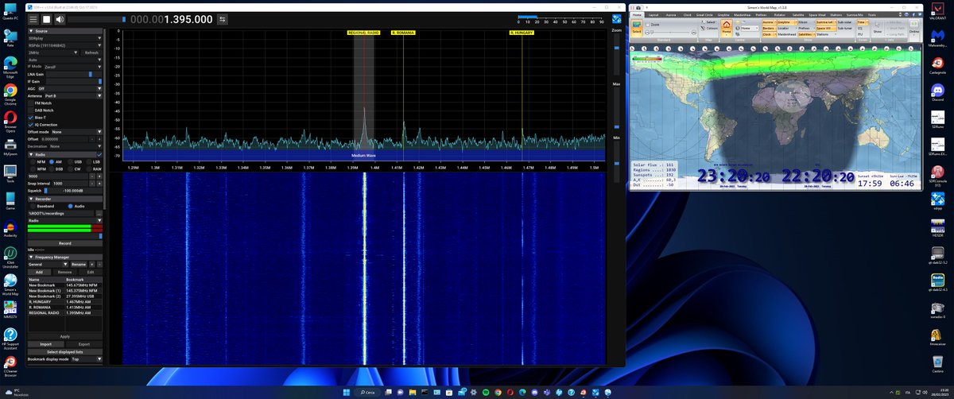
Task: Open the Antenna Port B dropdown
Action: (73, 95)
